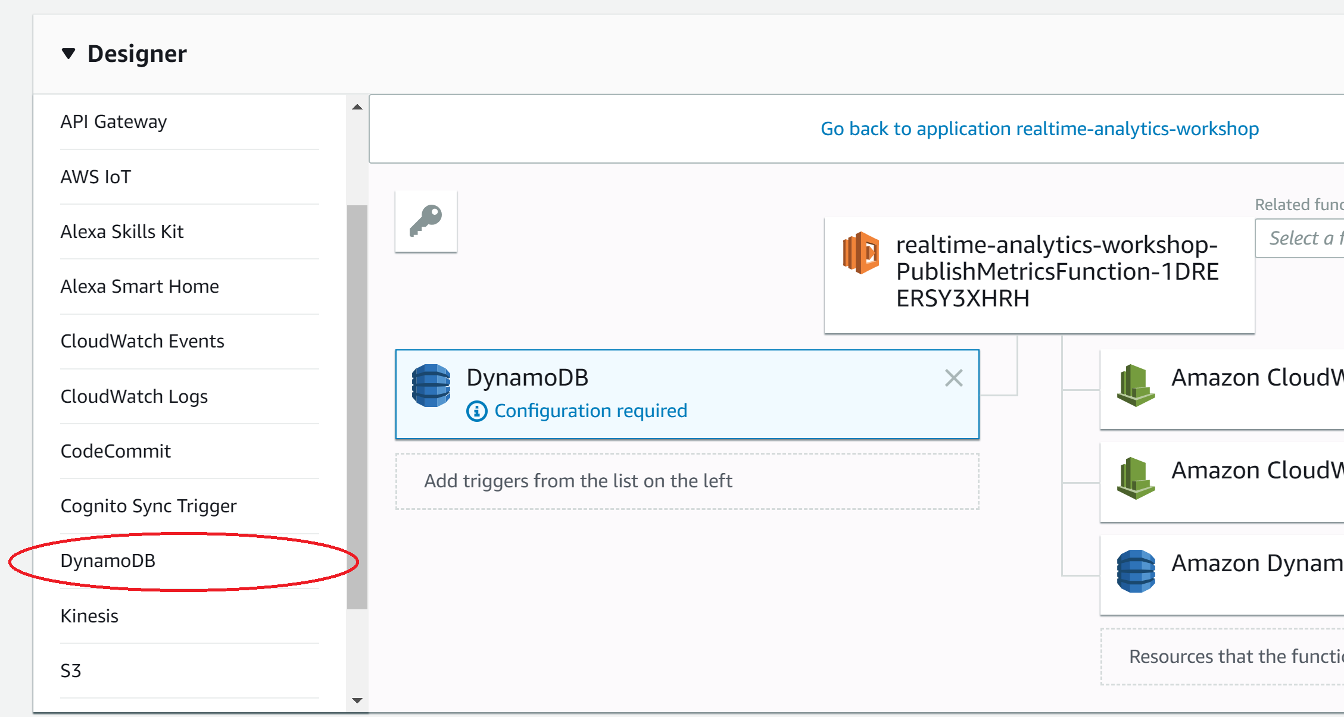Add Kinesis trigger
The image size is (1344, 717).
pos(190,616)
